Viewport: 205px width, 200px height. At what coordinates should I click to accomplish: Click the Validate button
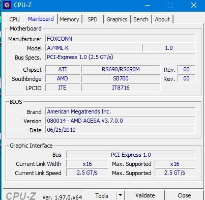tap(145, 195)
